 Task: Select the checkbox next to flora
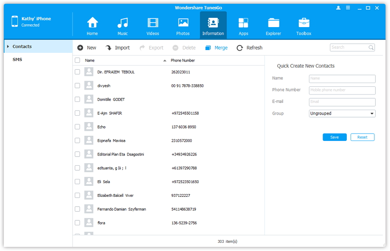[x=78, y=223]
